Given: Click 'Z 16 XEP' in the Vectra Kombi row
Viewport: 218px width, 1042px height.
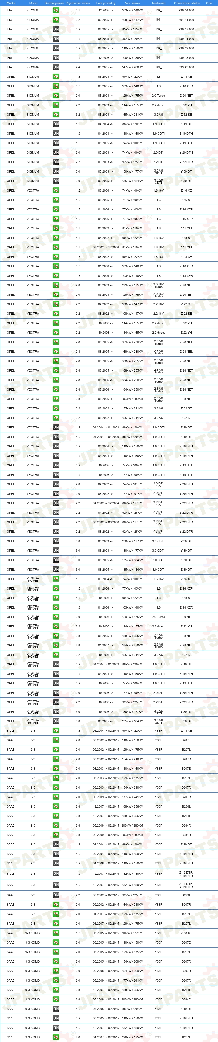Looking at the screenshot, I should (x=186, y=588).
